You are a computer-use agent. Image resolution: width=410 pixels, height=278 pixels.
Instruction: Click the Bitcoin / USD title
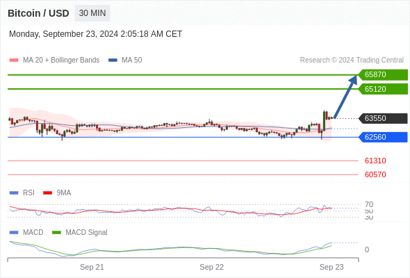[38, 13]
